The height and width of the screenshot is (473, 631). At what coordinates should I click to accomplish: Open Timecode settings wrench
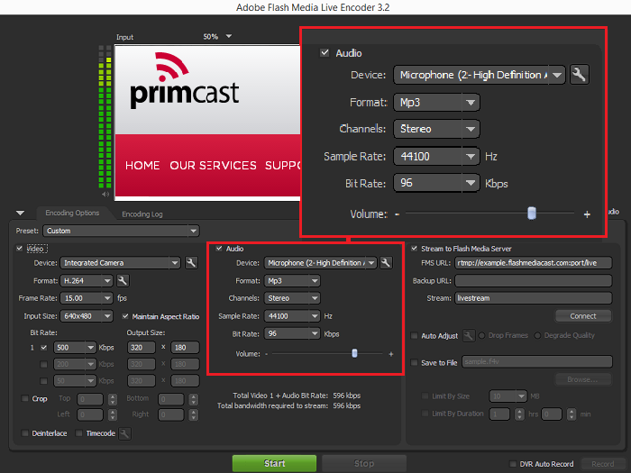(x=124, y=433)
